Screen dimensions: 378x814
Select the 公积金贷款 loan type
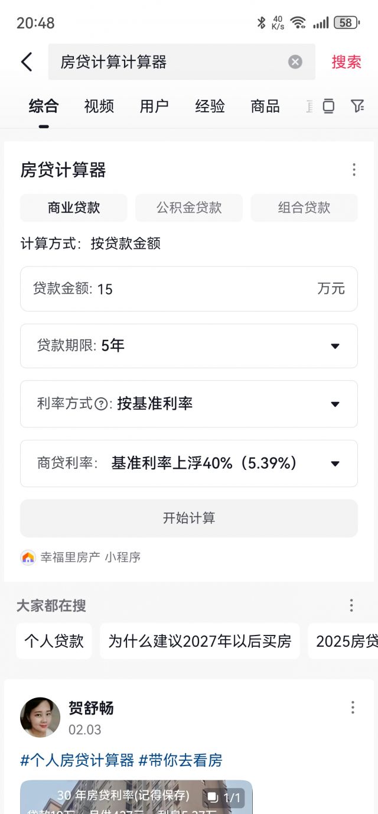[189, 207]
